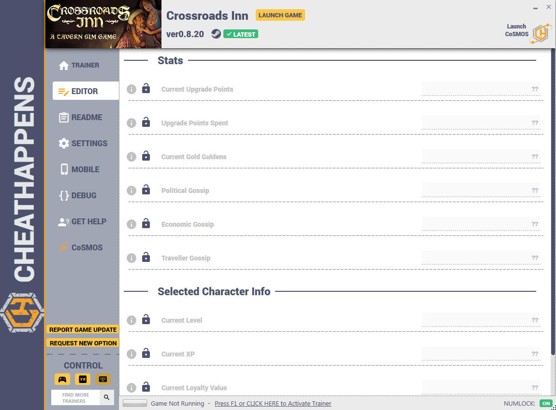
Task: Launch CoSMOS from the header icon
Action: [x=541, y=34]
